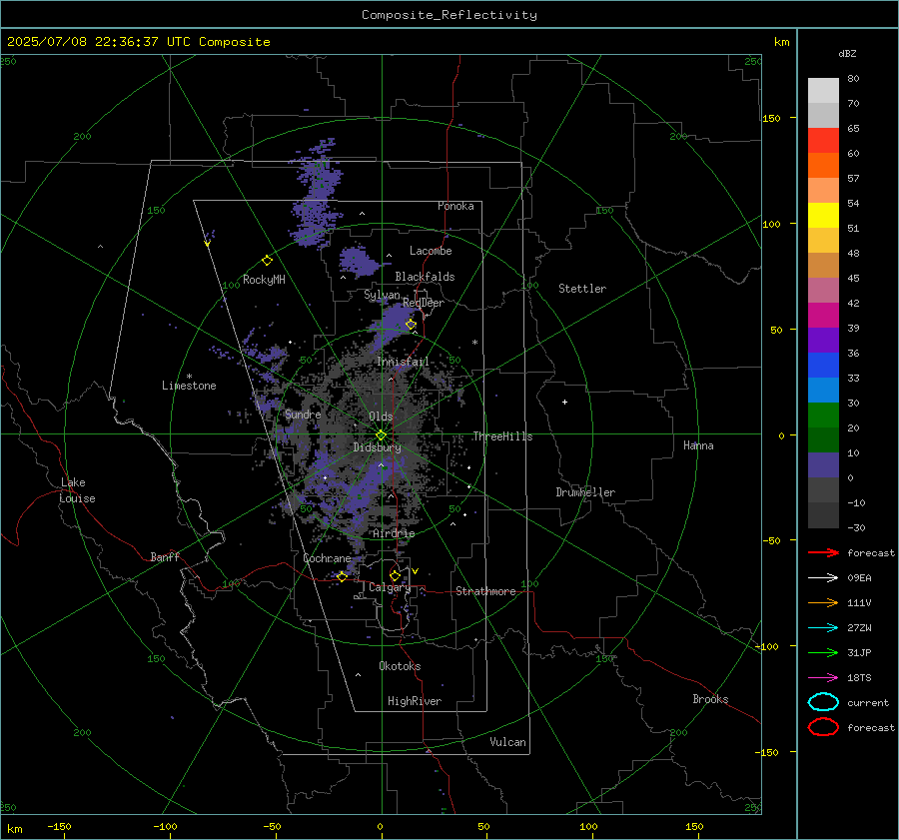Click the magenta 18TS arrow icon

click(x=823, y=678)
